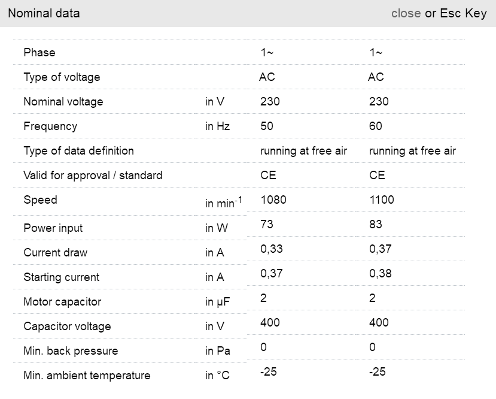Click the in µF unit cell

click(x=218, y=302)
